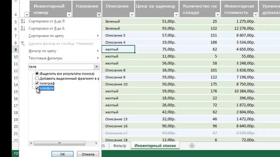
Task: Select row header 20
Action: [x=16, y=126]
